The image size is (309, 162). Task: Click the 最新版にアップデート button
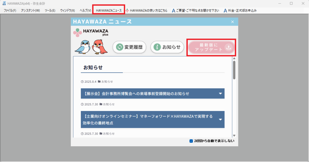[x=211, y=47]
